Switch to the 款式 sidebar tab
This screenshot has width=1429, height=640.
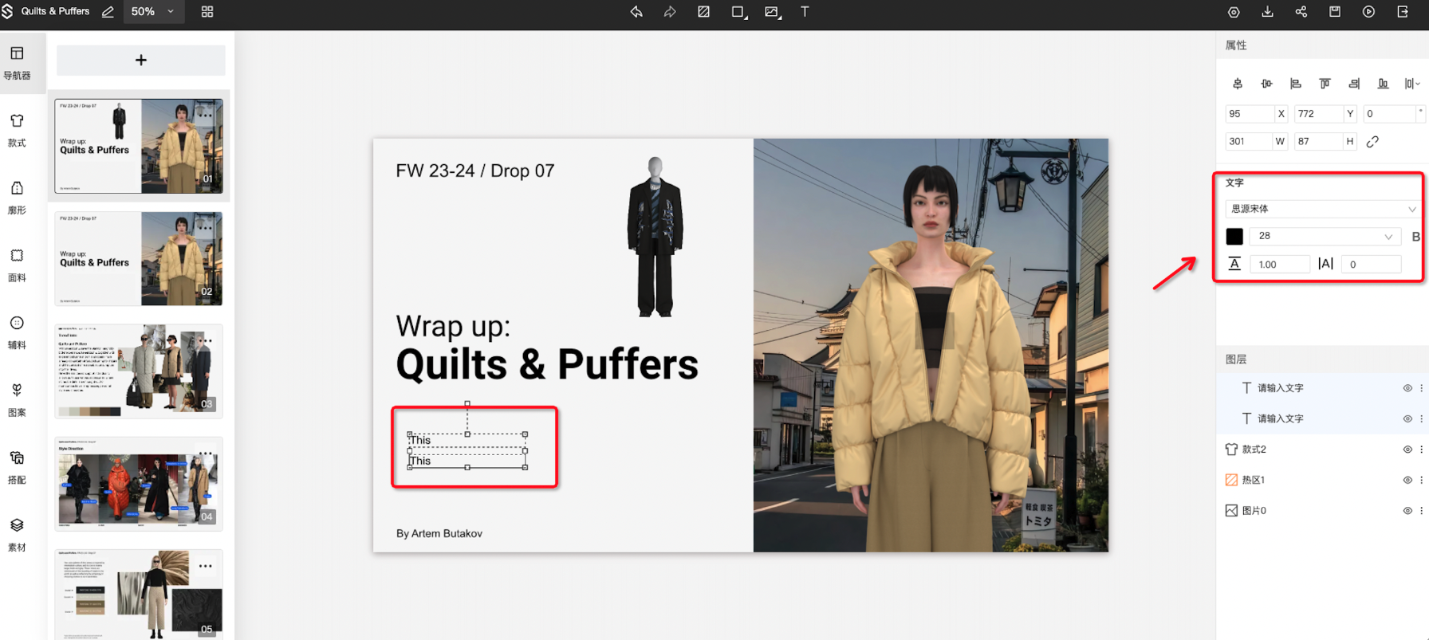[x=17, y=130]
